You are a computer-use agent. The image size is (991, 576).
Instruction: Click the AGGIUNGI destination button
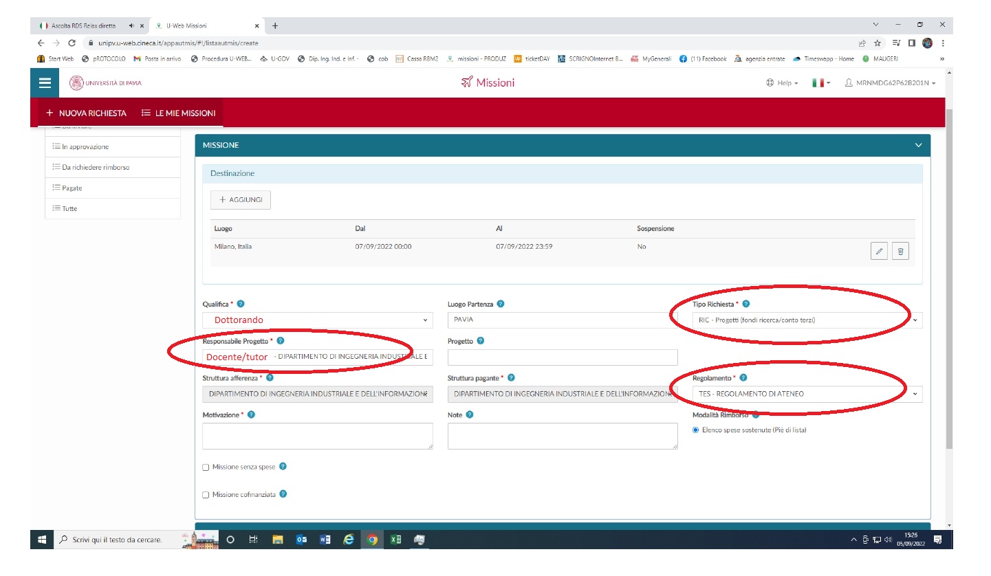[x=241, y=199]
